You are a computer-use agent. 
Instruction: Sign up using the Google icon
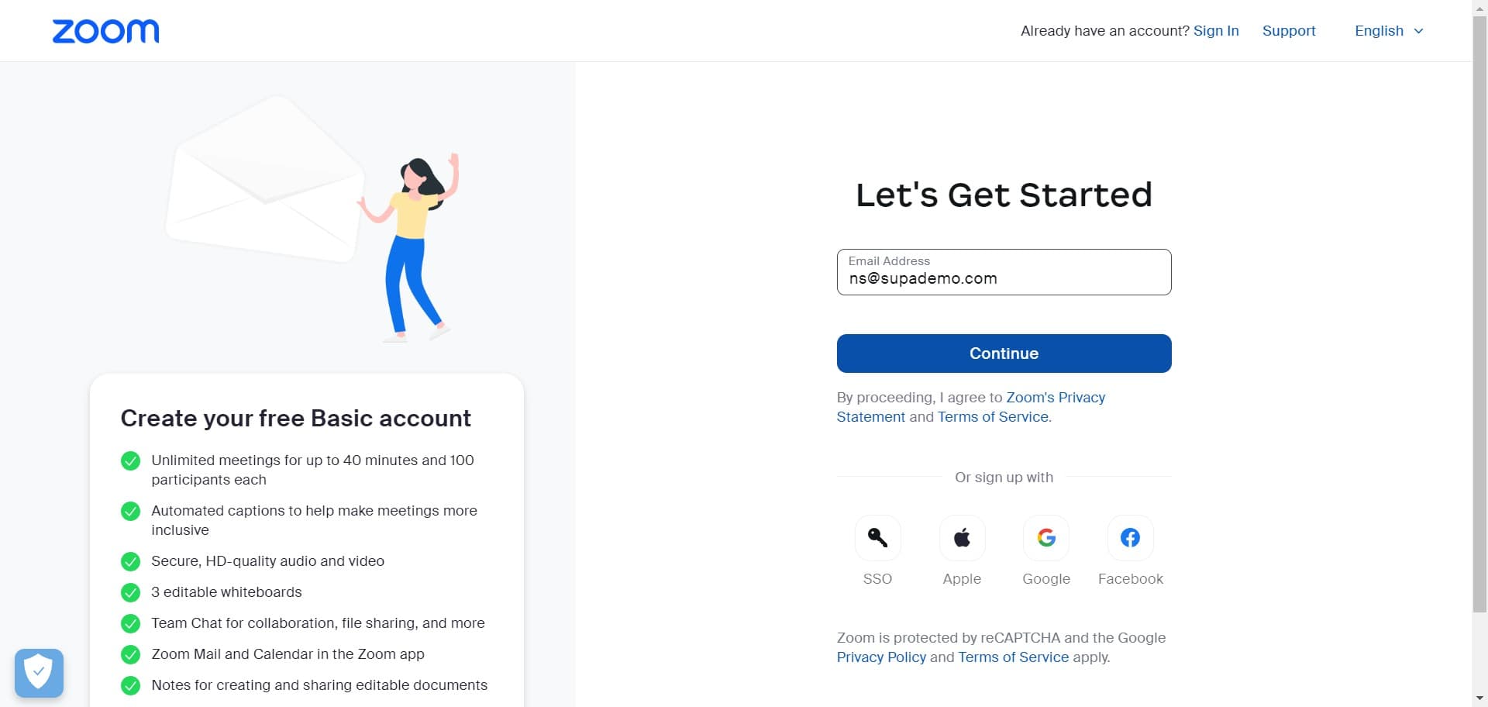pyautogui.click(x=1045, y=538)
